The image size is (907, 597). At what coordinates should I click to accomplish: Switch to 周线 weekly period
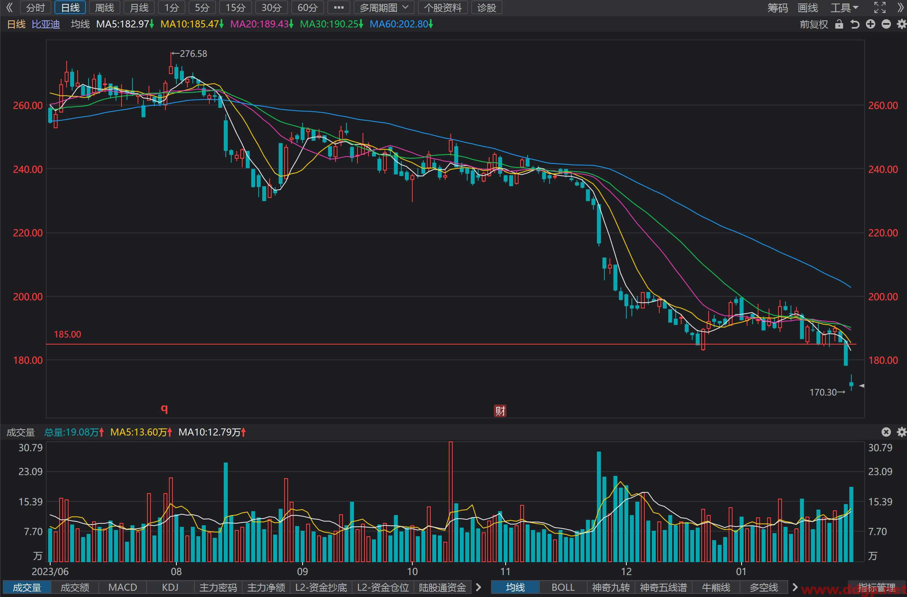click(x=105, y=7)
